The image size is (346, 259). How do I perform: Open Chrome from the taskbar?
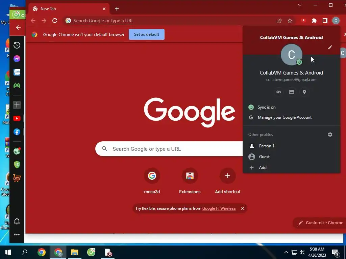point(42,252)
